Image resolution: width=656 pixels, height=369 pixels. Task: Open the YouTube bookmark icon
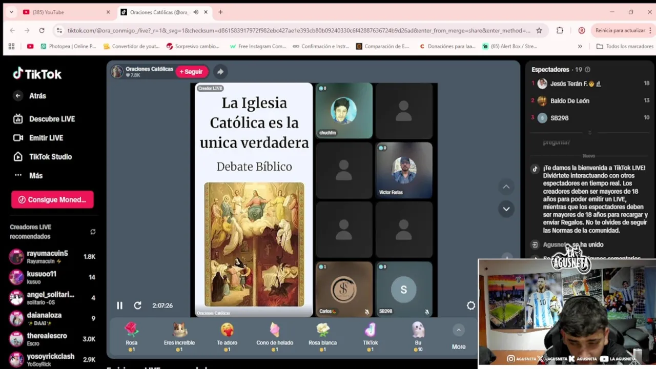tap(30, 46)
